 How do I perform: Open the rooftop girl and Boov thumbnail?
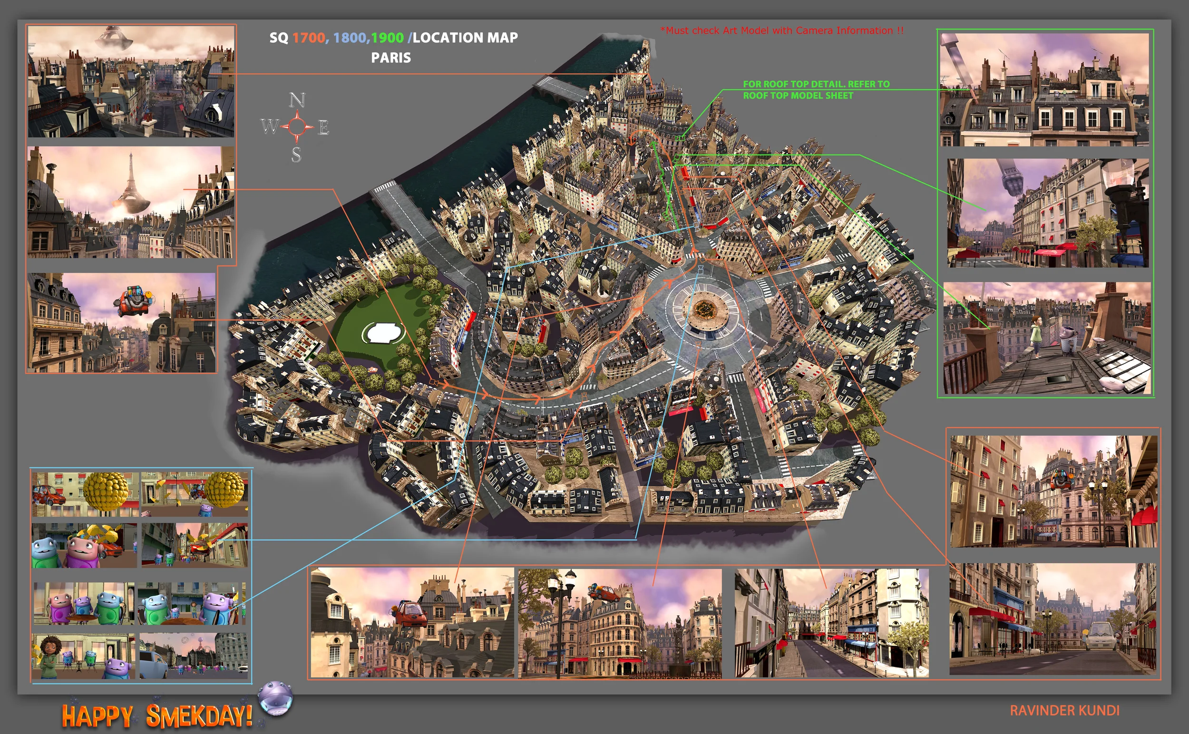tap(1047, 338)
